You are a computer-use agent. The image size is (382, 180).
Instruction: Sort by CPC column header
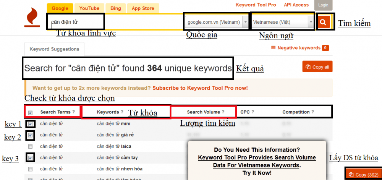click(245, 112)
